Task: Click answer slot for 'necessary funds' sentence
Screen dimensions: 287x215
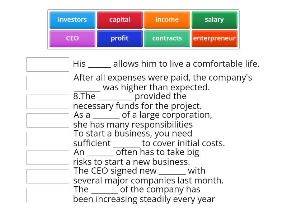Action: coord(48,102)
